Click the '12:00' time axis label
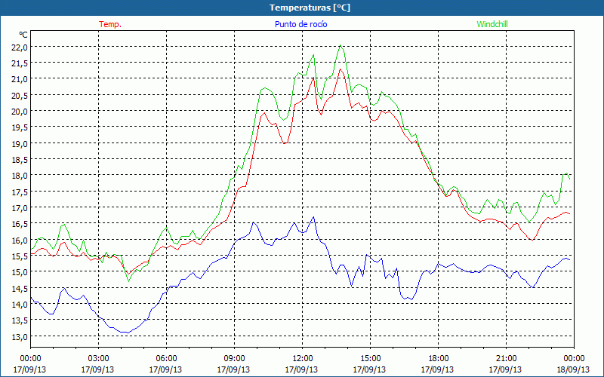This screenshot has width=604, height=377. click(x=303, y=359)
